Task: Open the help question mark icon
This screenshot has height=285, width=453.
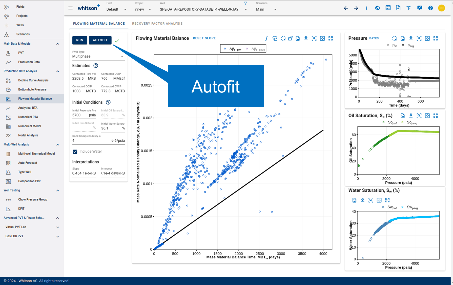Action: tap(430, 8)
